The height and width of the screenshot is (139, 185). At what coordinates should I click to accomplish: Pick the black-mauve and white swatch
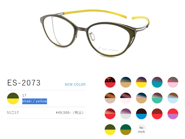click(126, 98)
